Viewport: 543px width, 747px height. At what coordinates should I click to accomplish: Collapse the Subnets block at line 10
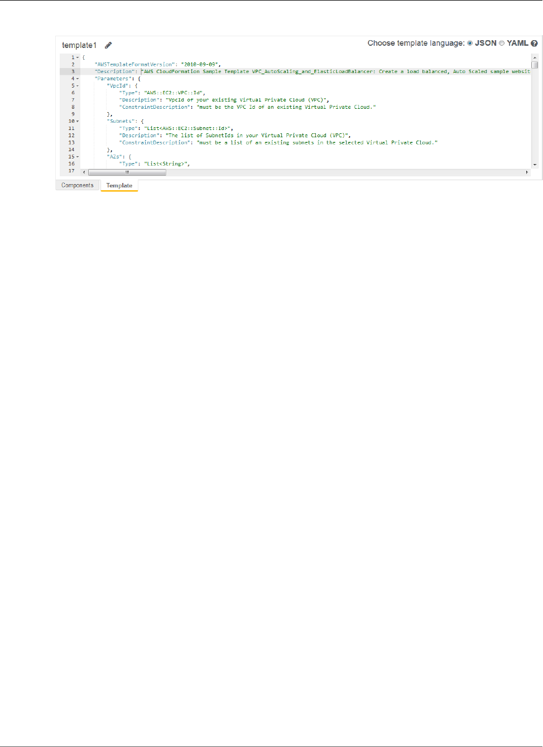pyautogui.click(x=78, y=121)
